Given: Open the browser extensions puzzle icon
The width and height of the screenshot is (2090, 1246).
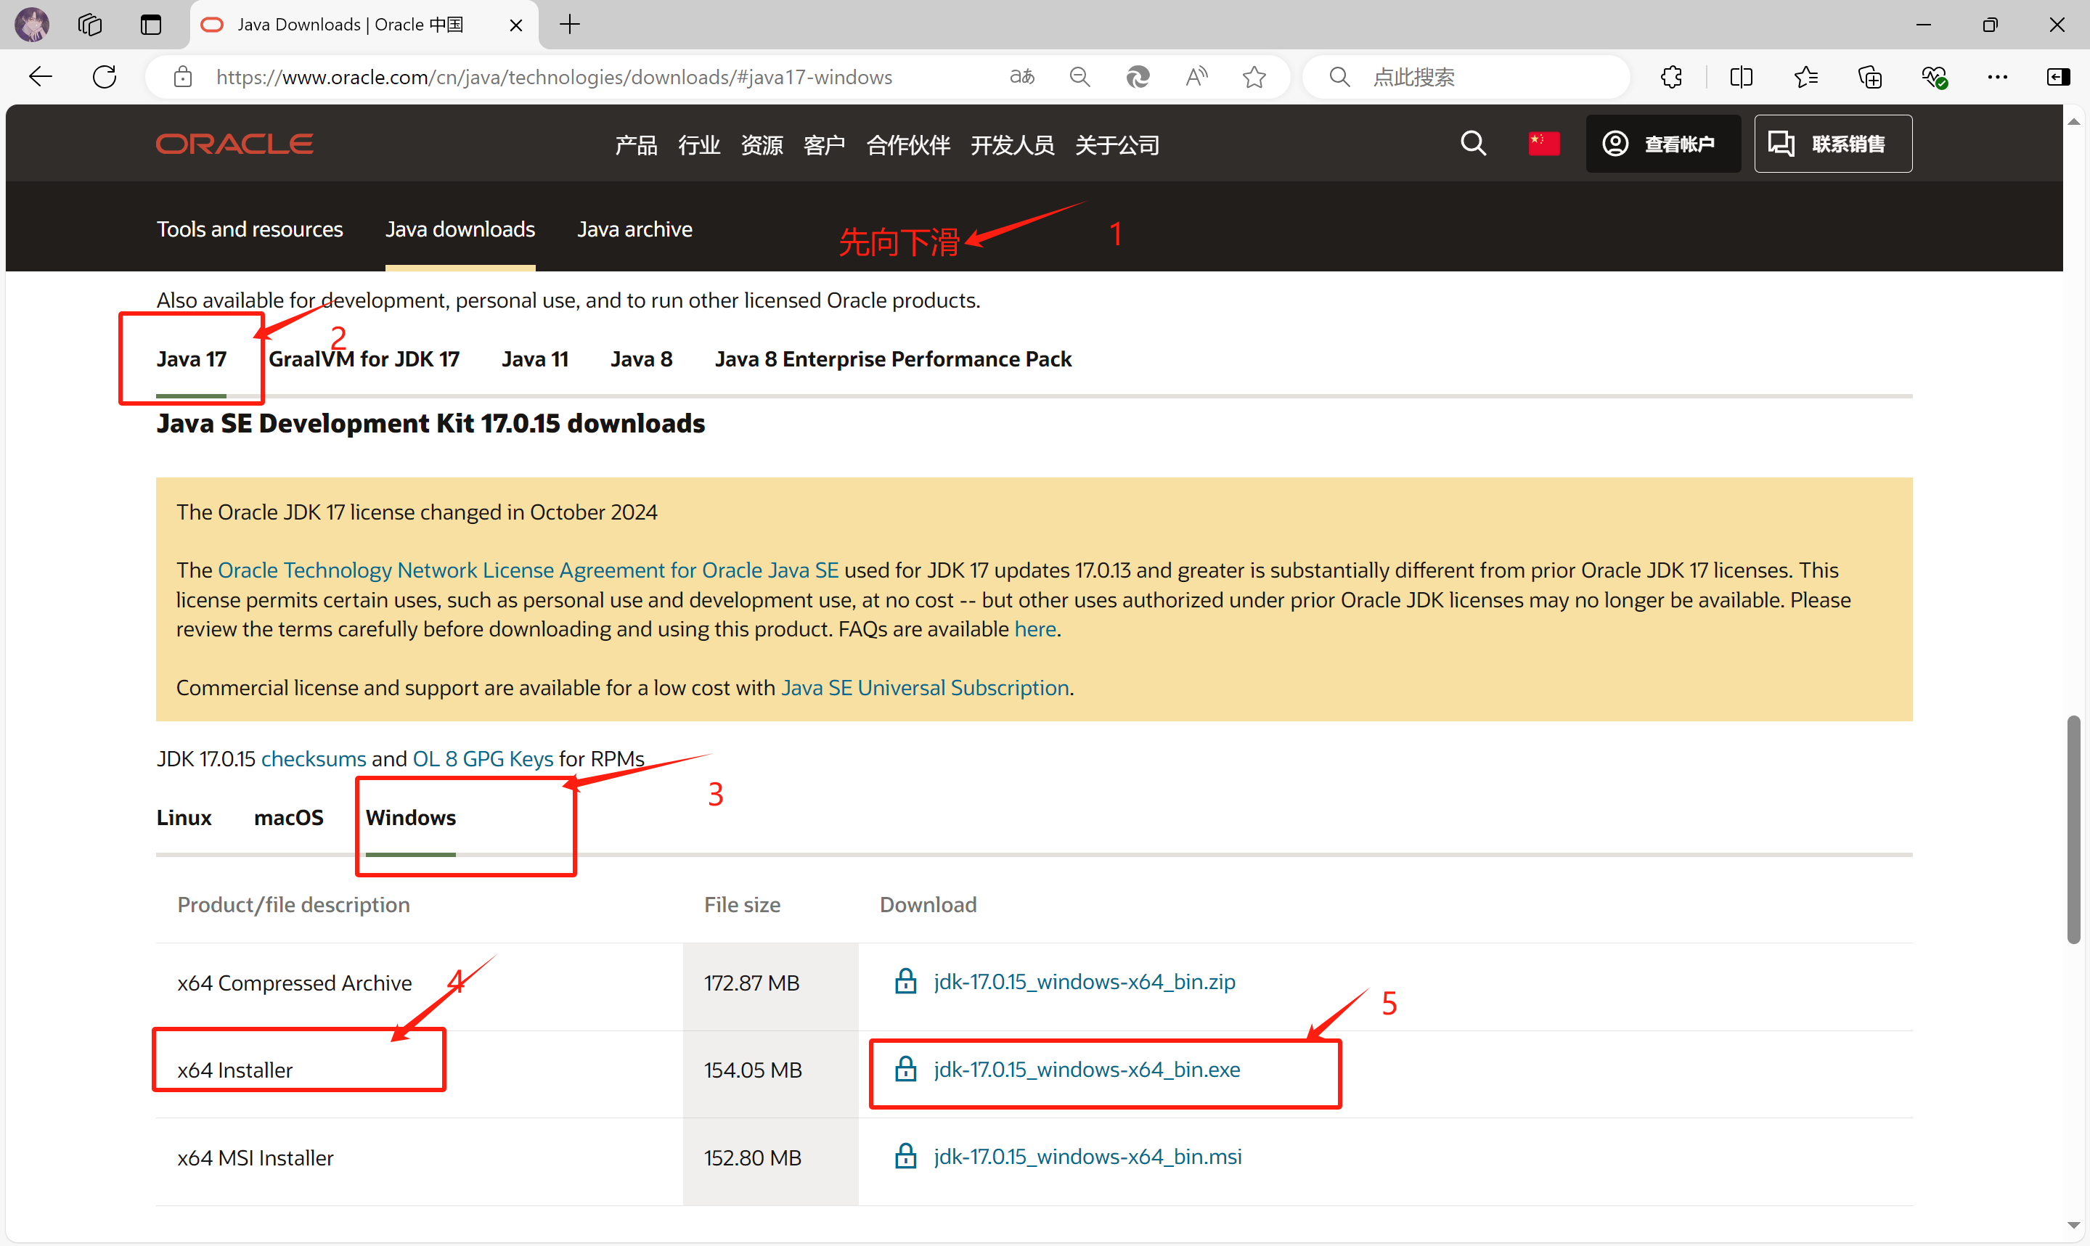Looking at the screenshot, I should coord(1671,77).
